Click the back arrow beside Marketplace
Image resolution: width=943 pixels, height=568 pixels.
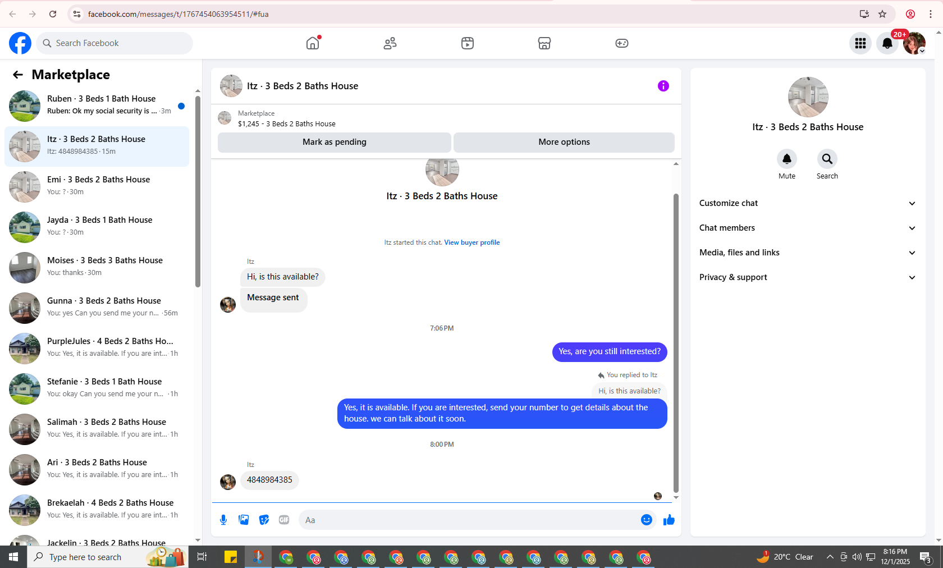18,75
